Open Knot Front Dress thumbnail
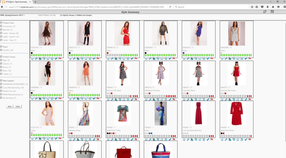The width and height of the screenshot is (286, 158). coord(237,113)
